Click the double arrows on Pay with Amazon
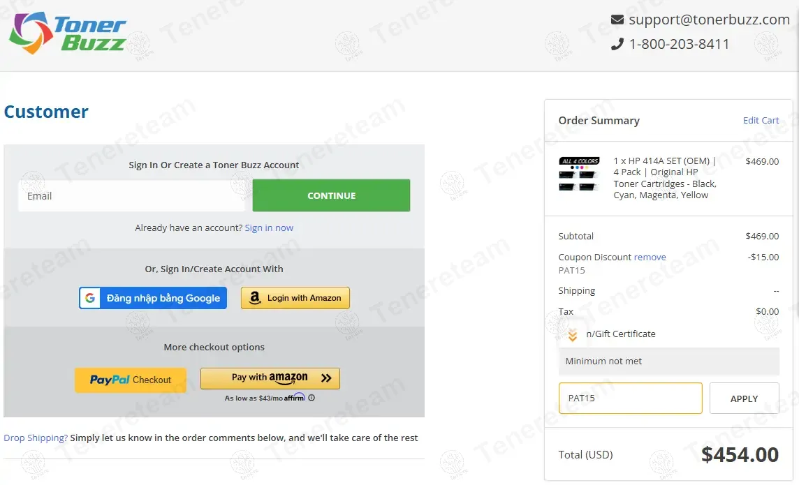 (x=326, y=378)
